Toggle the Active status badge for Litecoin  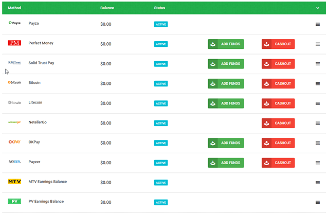tap(161, 103)
